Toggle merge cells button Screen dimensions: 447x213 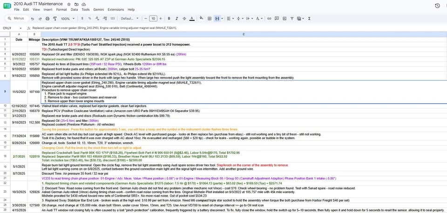click(x=217, y=19)
